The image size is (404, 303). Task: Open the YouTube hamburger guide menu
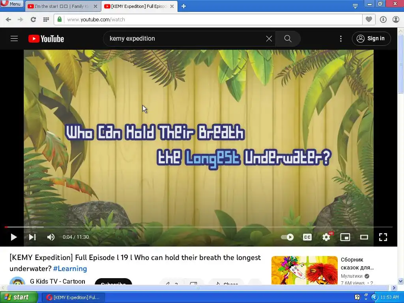pyautogui.click(x=14, y=39)
